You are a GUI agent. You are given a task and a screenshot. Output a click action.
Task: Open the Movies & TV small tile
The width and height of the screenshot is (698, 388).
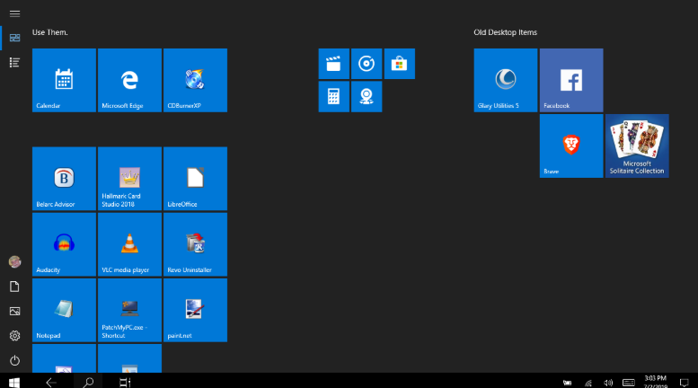pos(334,64)
